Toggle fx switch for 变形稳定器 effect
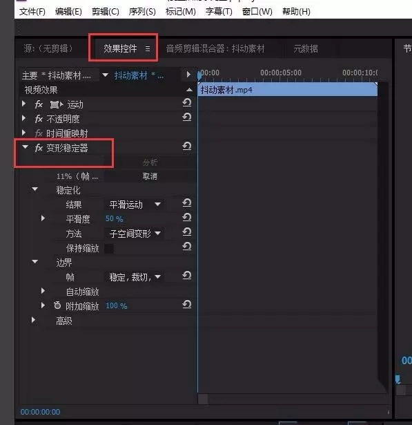The image size is (412, 425). pyautogui.click(x=39, y=148)
